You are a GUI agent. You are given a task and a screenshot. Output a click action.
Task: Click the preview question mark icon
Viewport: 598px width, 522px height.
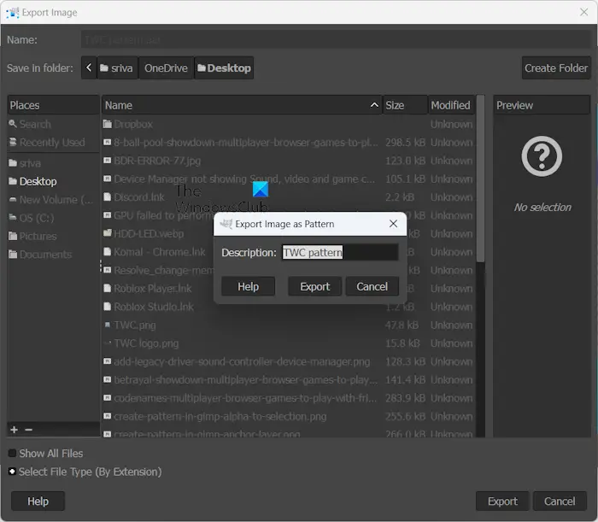pyautogui.click(x=542, y=156)
